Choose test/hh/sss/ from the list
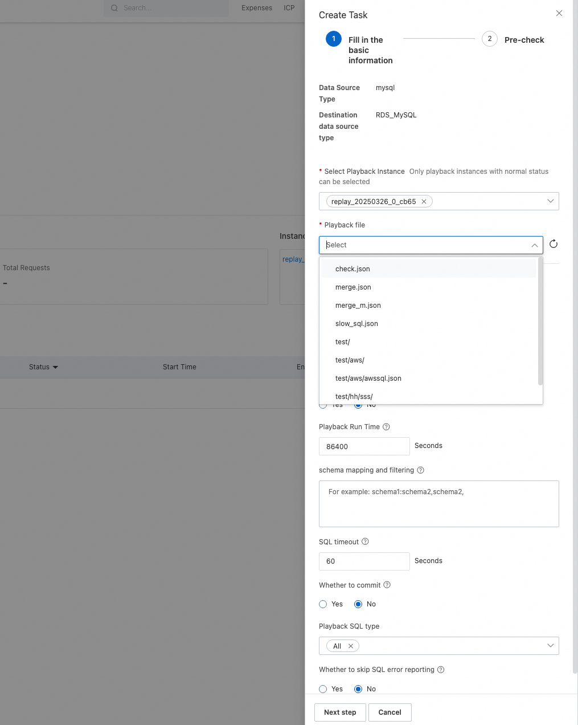 [x=429, y=396]
